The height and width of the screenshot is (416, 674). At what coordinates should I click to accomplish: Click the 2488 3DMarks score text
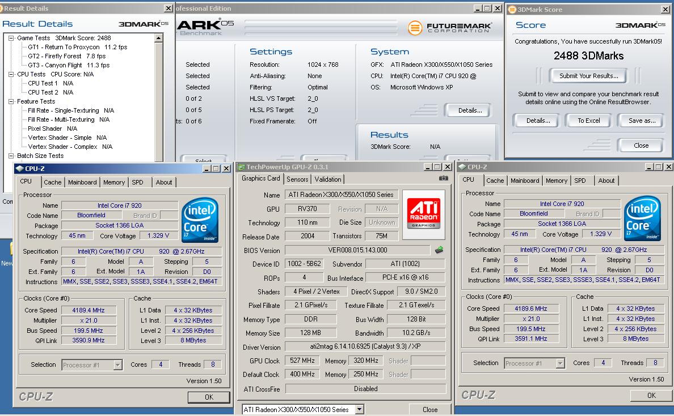[x=588, y=56]
